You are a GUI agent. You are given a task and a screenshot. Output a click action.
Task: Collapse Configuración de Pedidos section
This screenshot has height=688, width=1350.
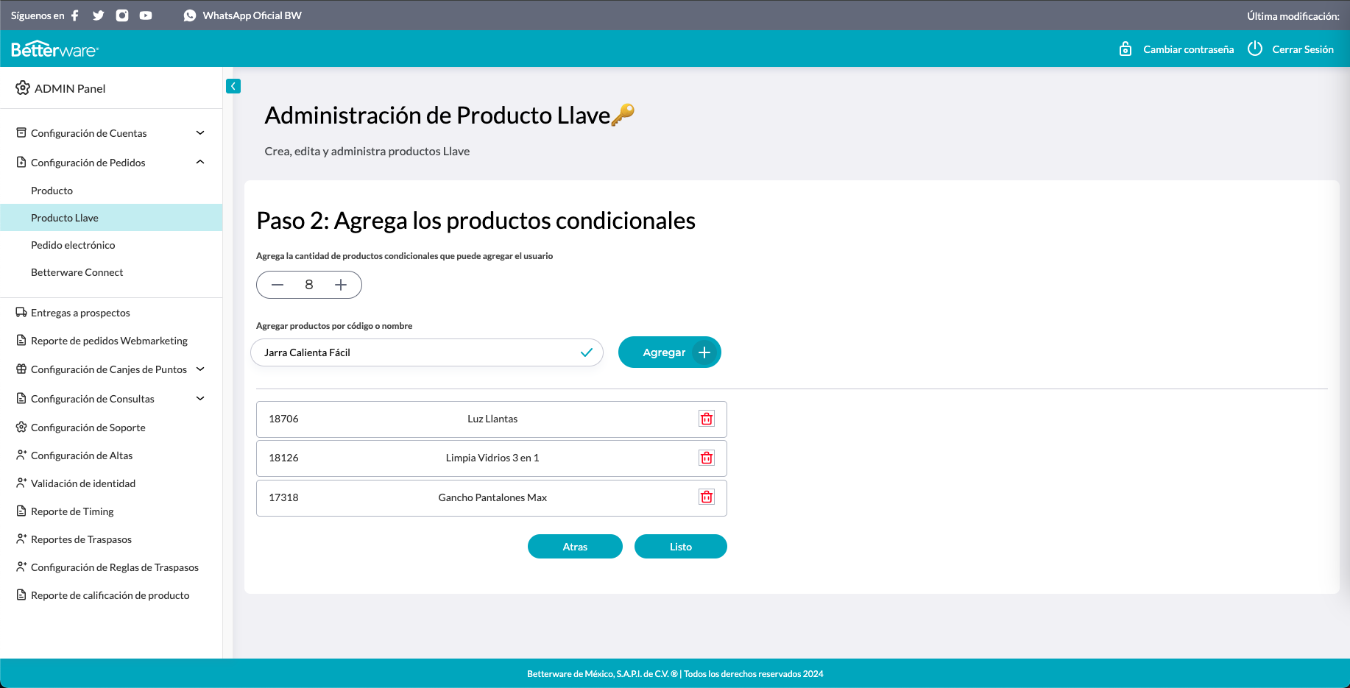pos(200,162)
